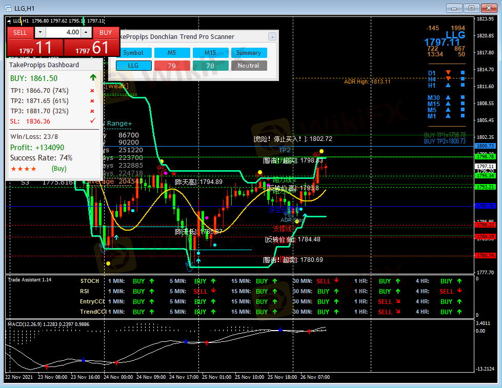Collapse the Donchian Trend Pro Scanner panel
502x388 pixels.
272,36
